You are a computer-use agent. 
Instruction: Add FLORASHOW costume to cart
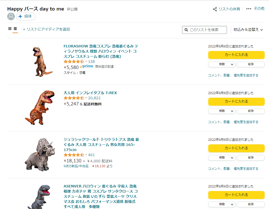[236, 55]
